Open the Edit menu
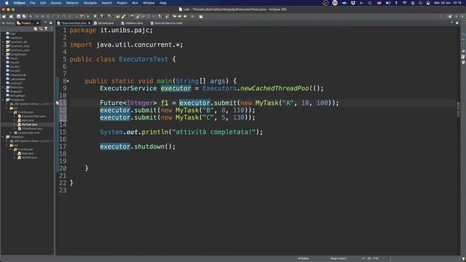The image size is (466, 262). (x=43, y=3)
